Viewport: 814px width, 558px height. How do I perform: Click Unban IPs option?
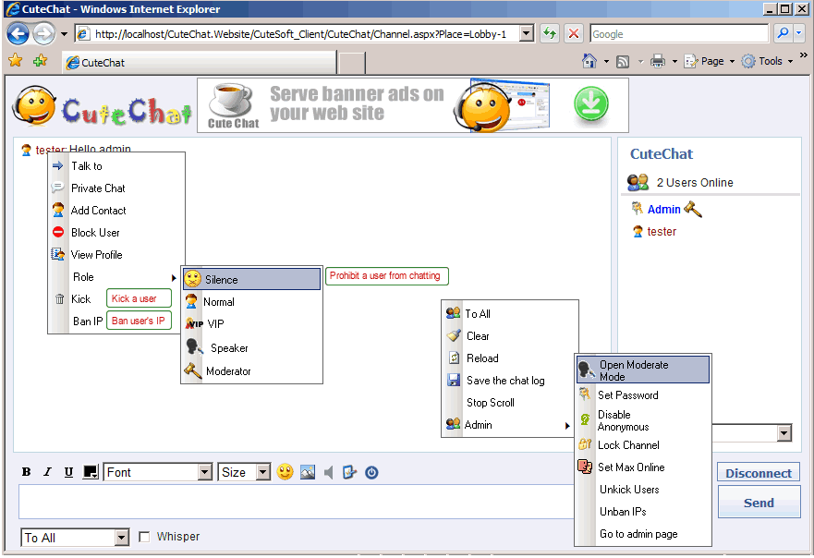643,512
